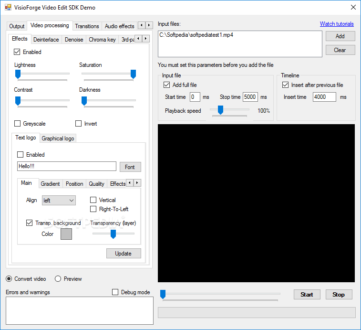Open the Video processing tab
Image resolution: width=361 pixels, height=330 pixels.
point(50,25)
